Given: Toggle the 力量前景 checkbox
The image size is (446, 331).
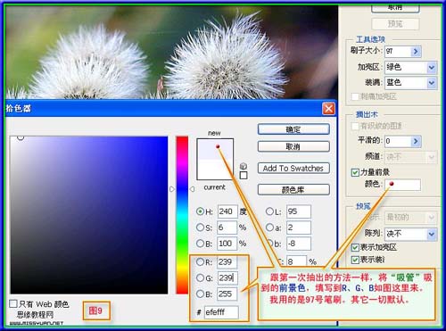Looking at the screenshot, I should (355, 172).
